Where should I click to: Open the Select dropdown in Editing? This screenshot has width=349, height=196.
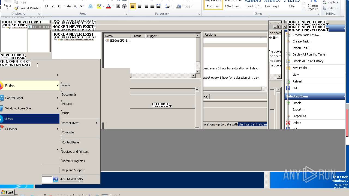(331, 8)
